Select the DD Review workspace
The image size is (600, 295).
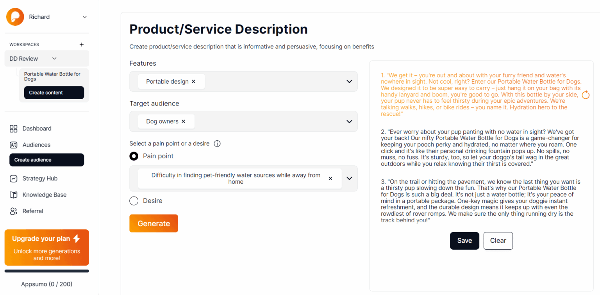(x=23, y=58)
